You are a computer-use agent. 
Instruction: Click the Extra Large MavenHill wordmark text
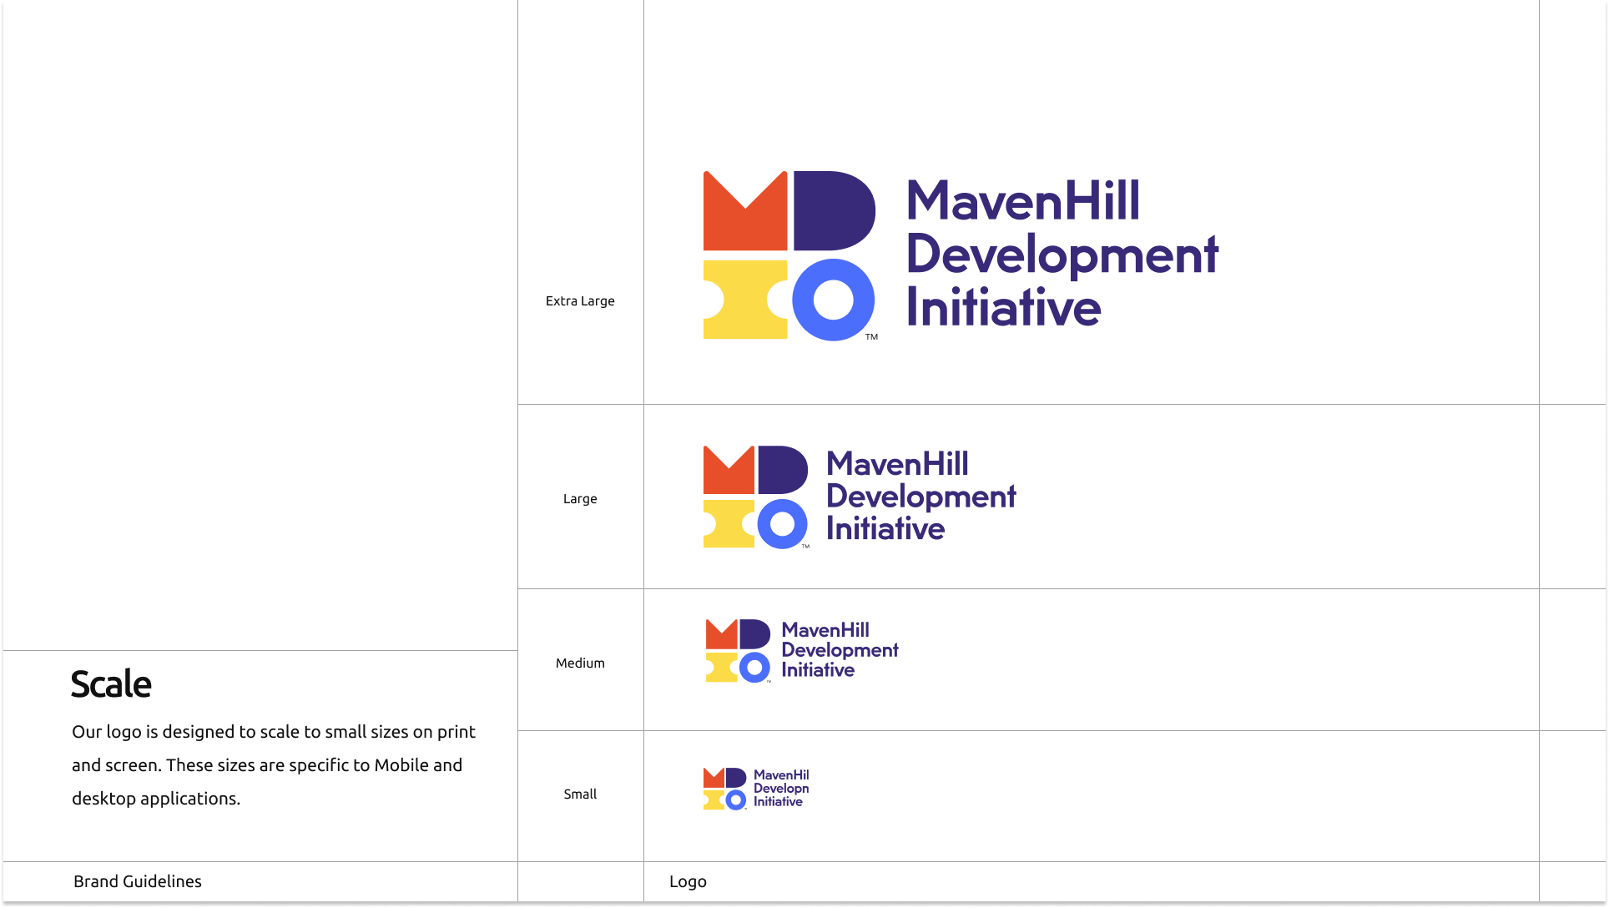[1023, 202]
